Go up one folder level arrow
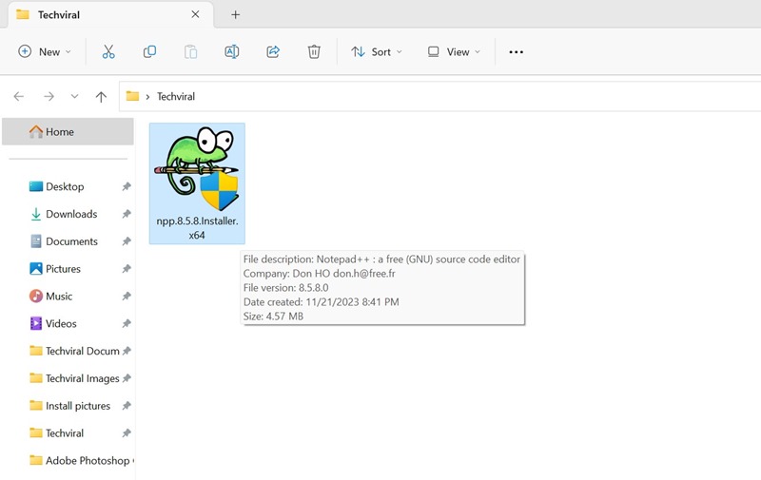 point(101,97)
